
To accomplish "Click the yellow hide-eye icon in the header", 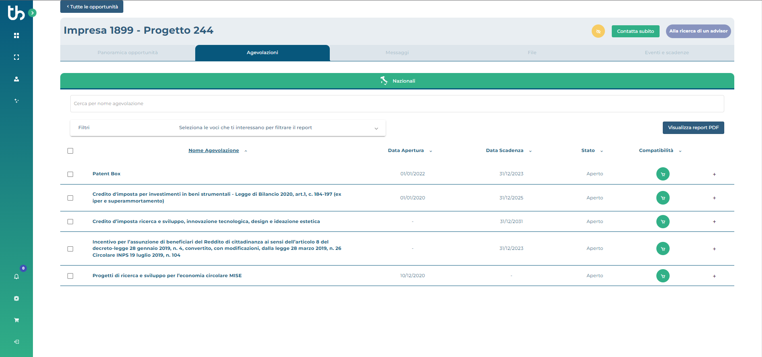I will (x=598, y=31).
